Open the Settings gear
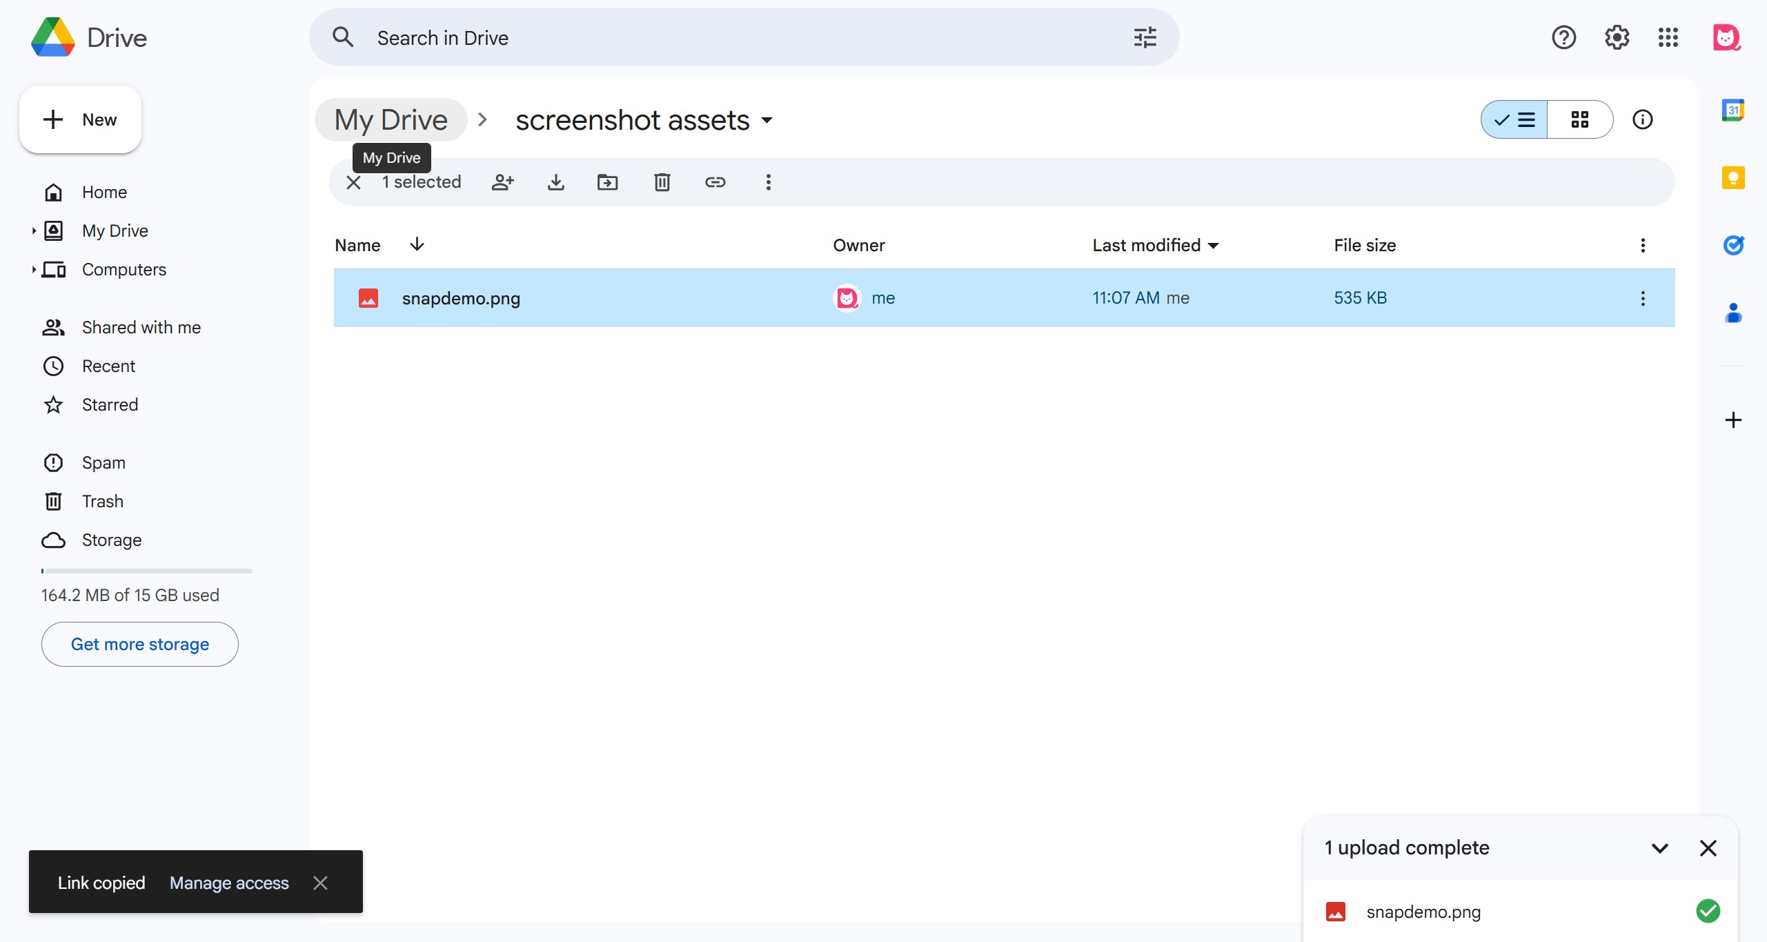 click(x=1617, y=37)
